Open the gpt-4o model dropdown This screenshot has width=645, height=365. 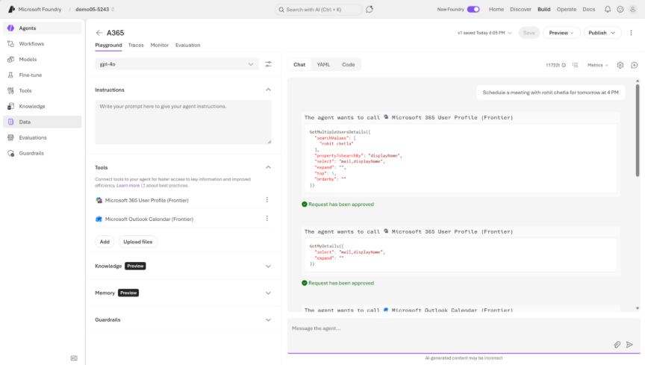[177, 64]
